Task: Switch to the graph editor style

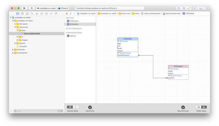Action: pos(204,107)
